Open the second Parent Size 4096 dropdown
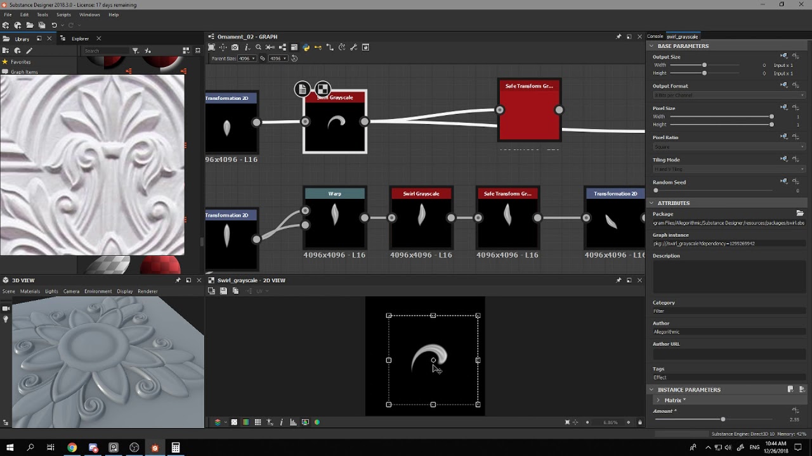This screenshot has height=456, width=812. 278,58
